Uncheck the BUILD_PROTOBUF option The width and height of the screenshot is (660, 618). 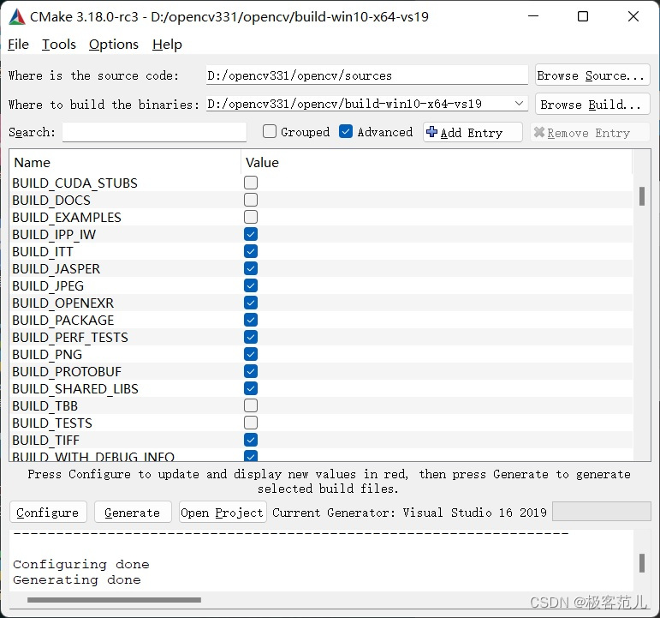[251, 371]
